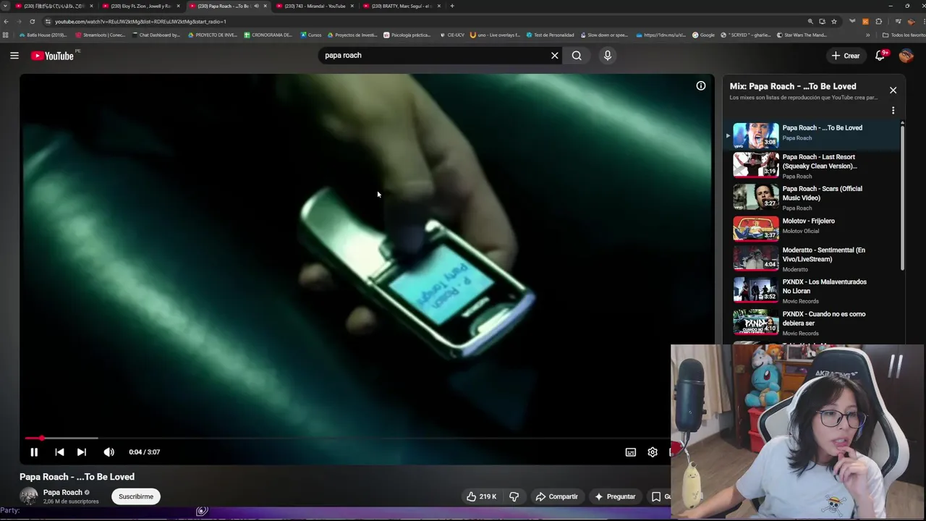Start voice search with the microphone
Screen dimensions: 926x521
point(608,55)
